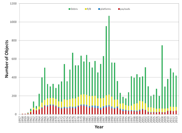Click the green debris bar for 1997
The image size is (182, 133).
(131, 91)
